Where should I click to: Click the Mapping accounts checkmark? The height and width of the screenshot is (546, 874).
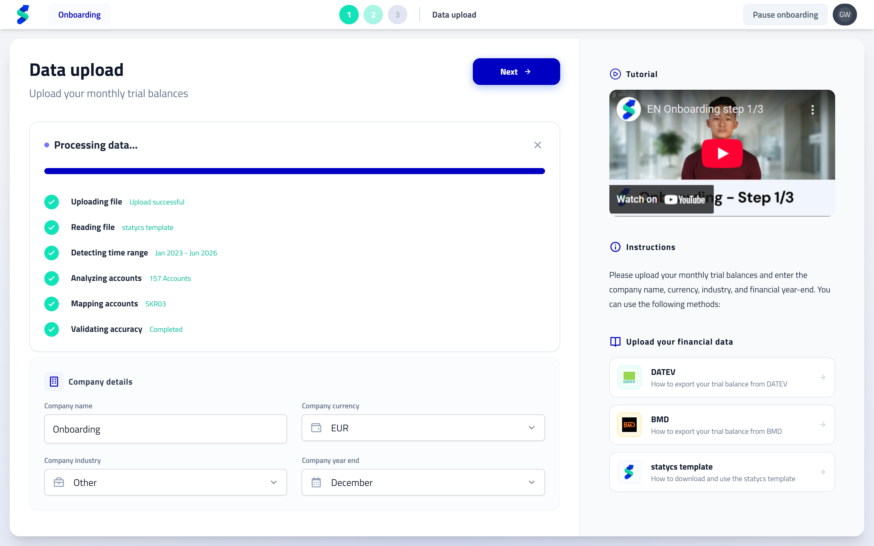pyautogui.click(x=52, y=304)
